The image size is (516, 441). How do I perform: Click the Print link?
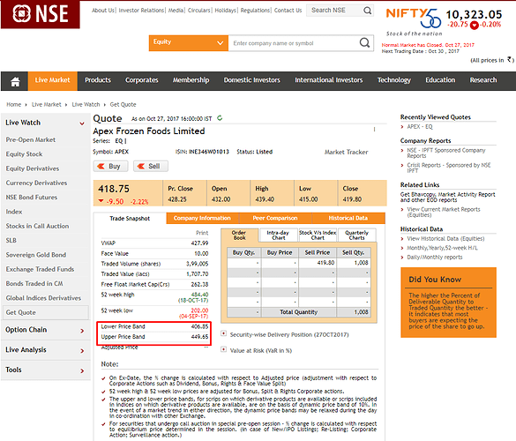202,233
